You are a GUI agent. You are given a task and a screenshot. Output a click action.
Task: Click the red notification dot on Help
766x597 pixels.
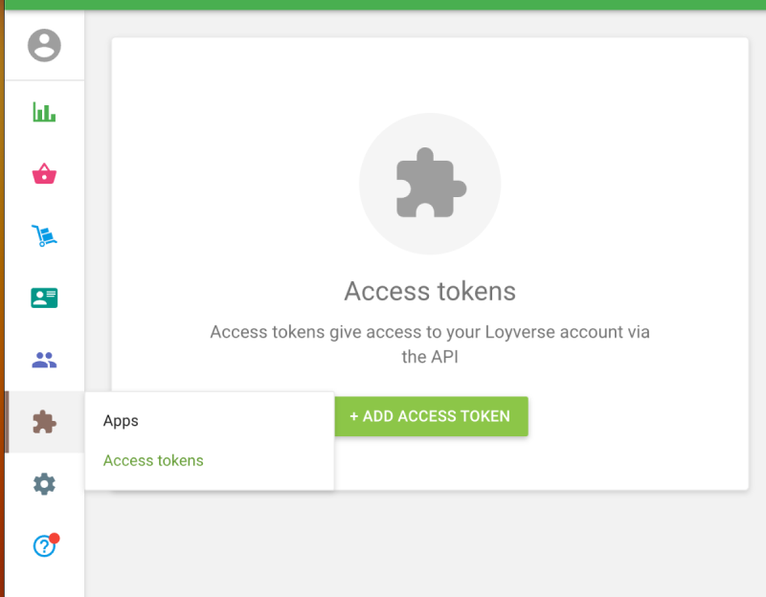(x=55, y=538)
